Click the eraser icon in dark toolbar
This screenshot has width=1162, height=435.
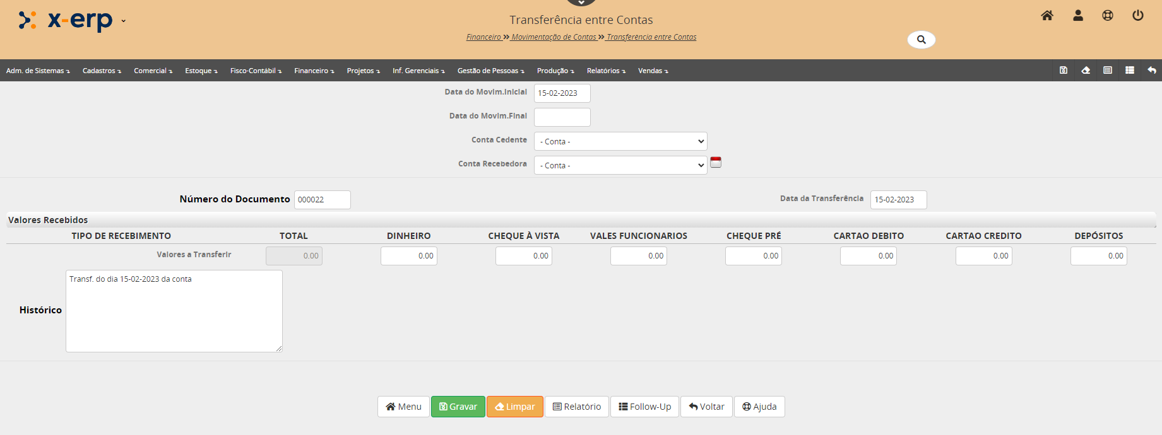(x=1086, y=71)
